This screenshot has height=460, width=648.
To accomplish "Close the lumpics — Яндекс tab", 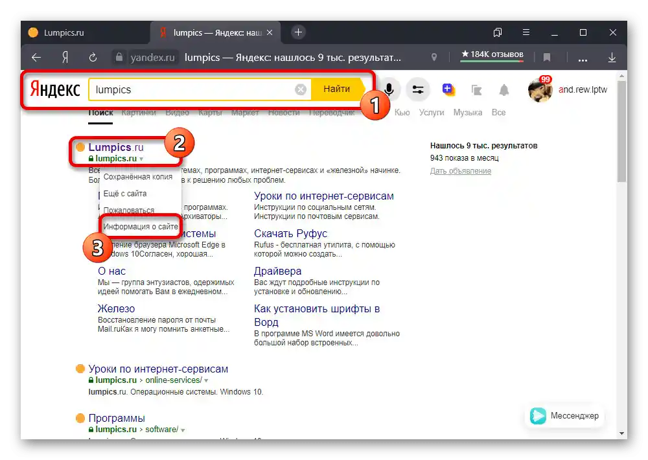I will (270, 32).
